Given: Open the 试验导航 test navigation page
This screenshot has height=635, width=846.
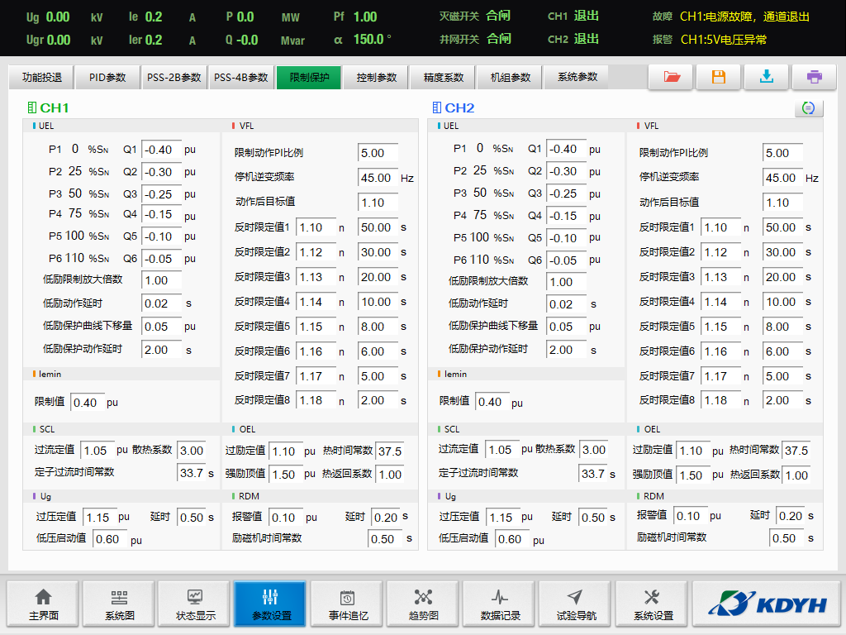Looking at the screenshot, I should point(575,604).
